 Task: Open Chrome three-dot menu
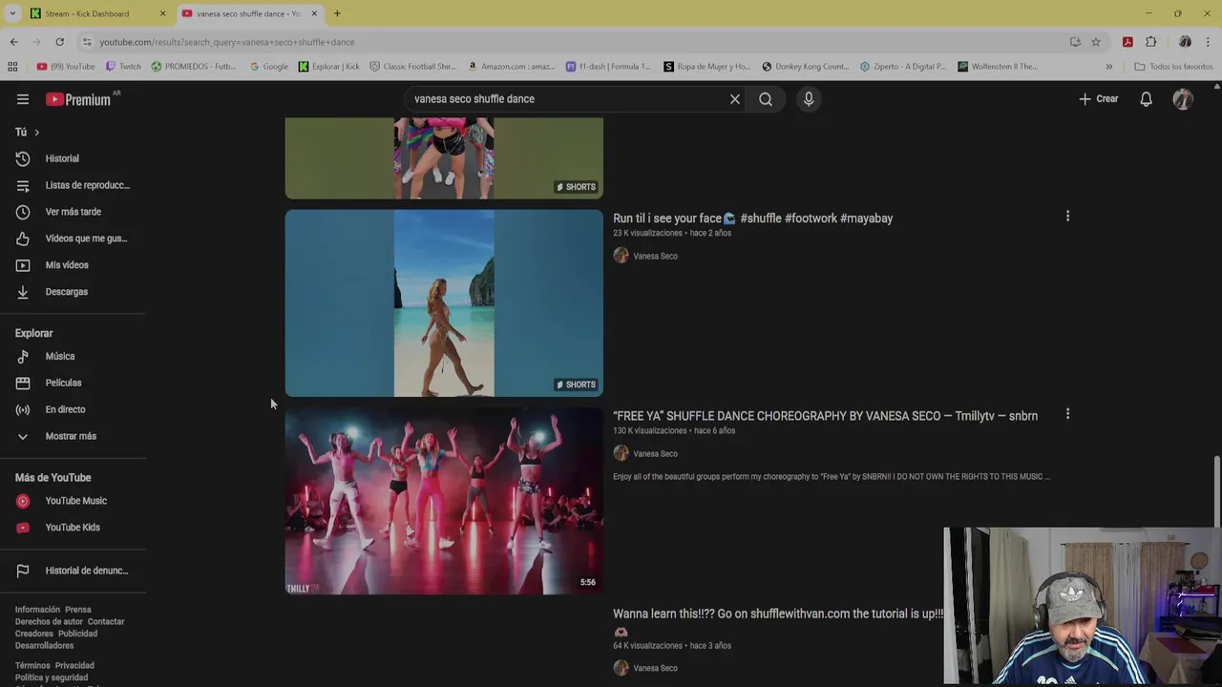click(1209, 42)
